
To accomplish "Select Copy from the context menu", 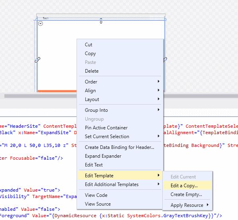I will tap(120, 54).
